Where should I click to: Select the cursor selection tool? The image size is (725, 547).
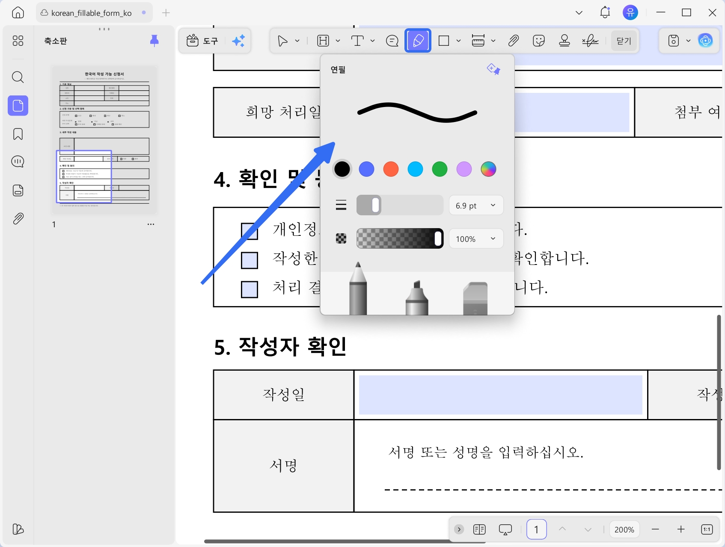[x=282, y=41]
